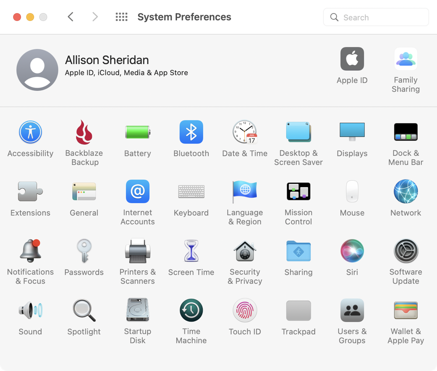Viewport: 437px width, 371px height.
Task: Select the Network globe icon
Action: (406, 192)
